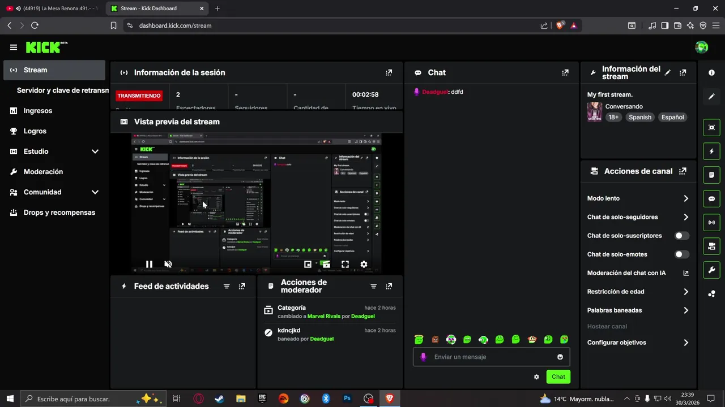Switch to the La Mesa Reñoña browser tab

(53, 8)
